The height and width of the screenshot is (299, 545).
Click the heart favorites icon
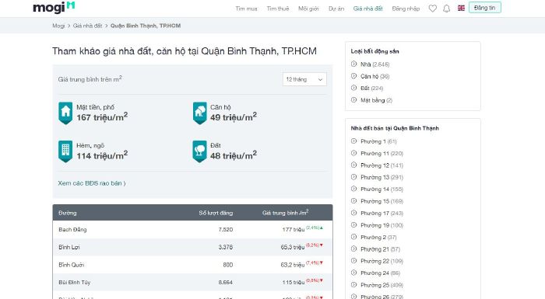[x=432, y=9]
